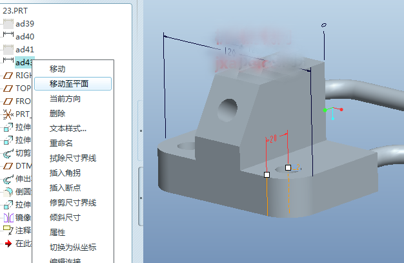Select 倾斜尺寸 menu entry
Viewport: 404px width, 263px height.
click(65, 217)
